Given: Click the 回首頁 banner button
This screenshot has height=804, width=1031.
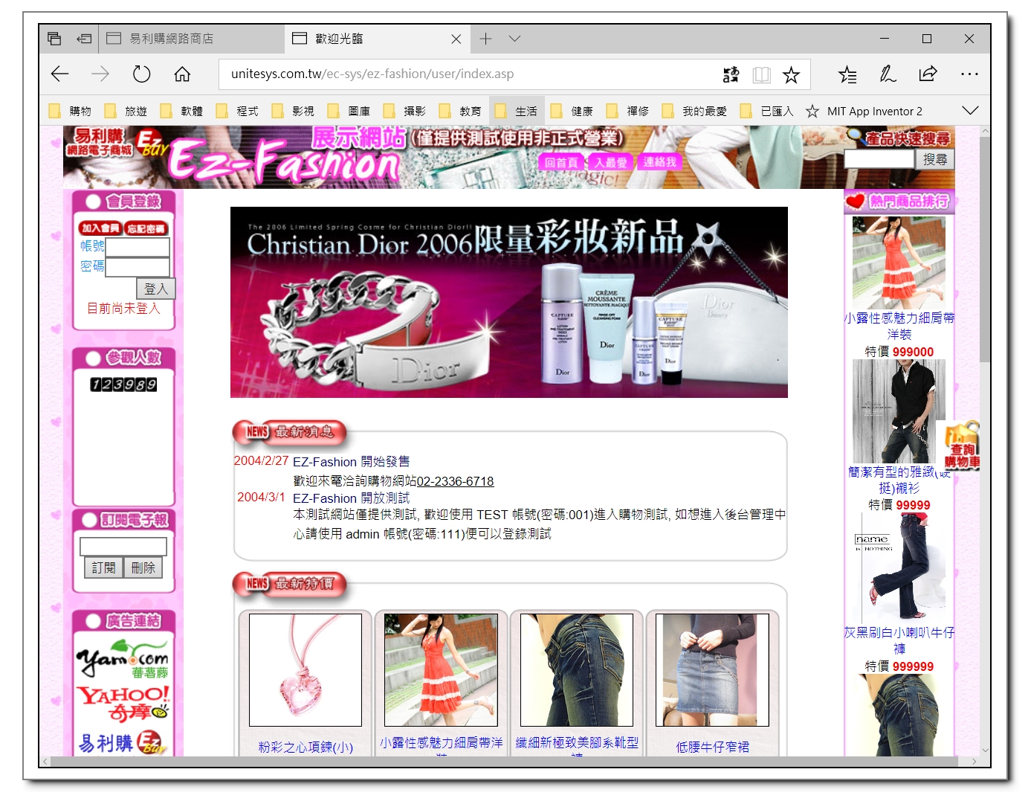Looking at the screenshot, I should (x=560, y=162).
